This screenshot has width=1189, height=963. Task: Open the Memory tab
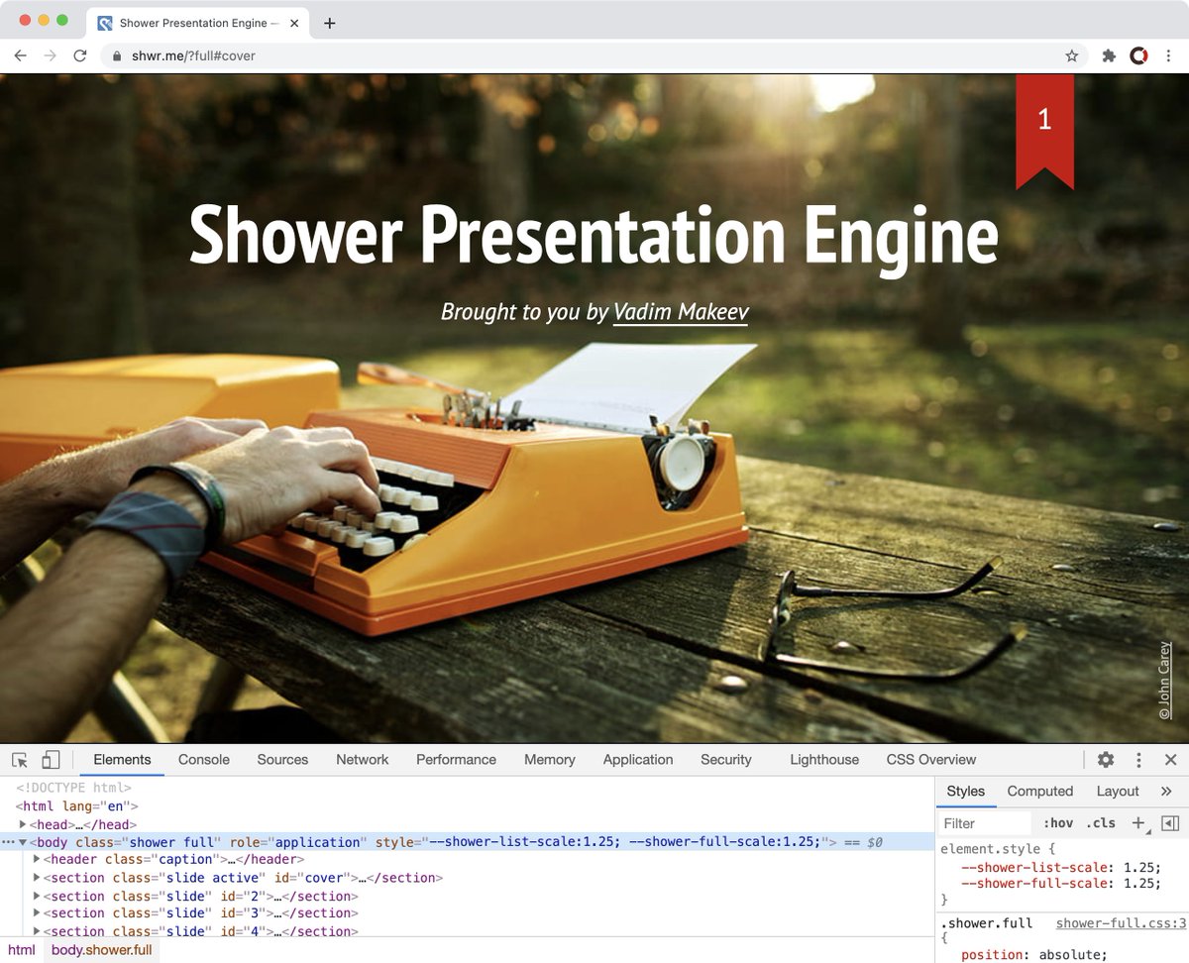(550, 760)
